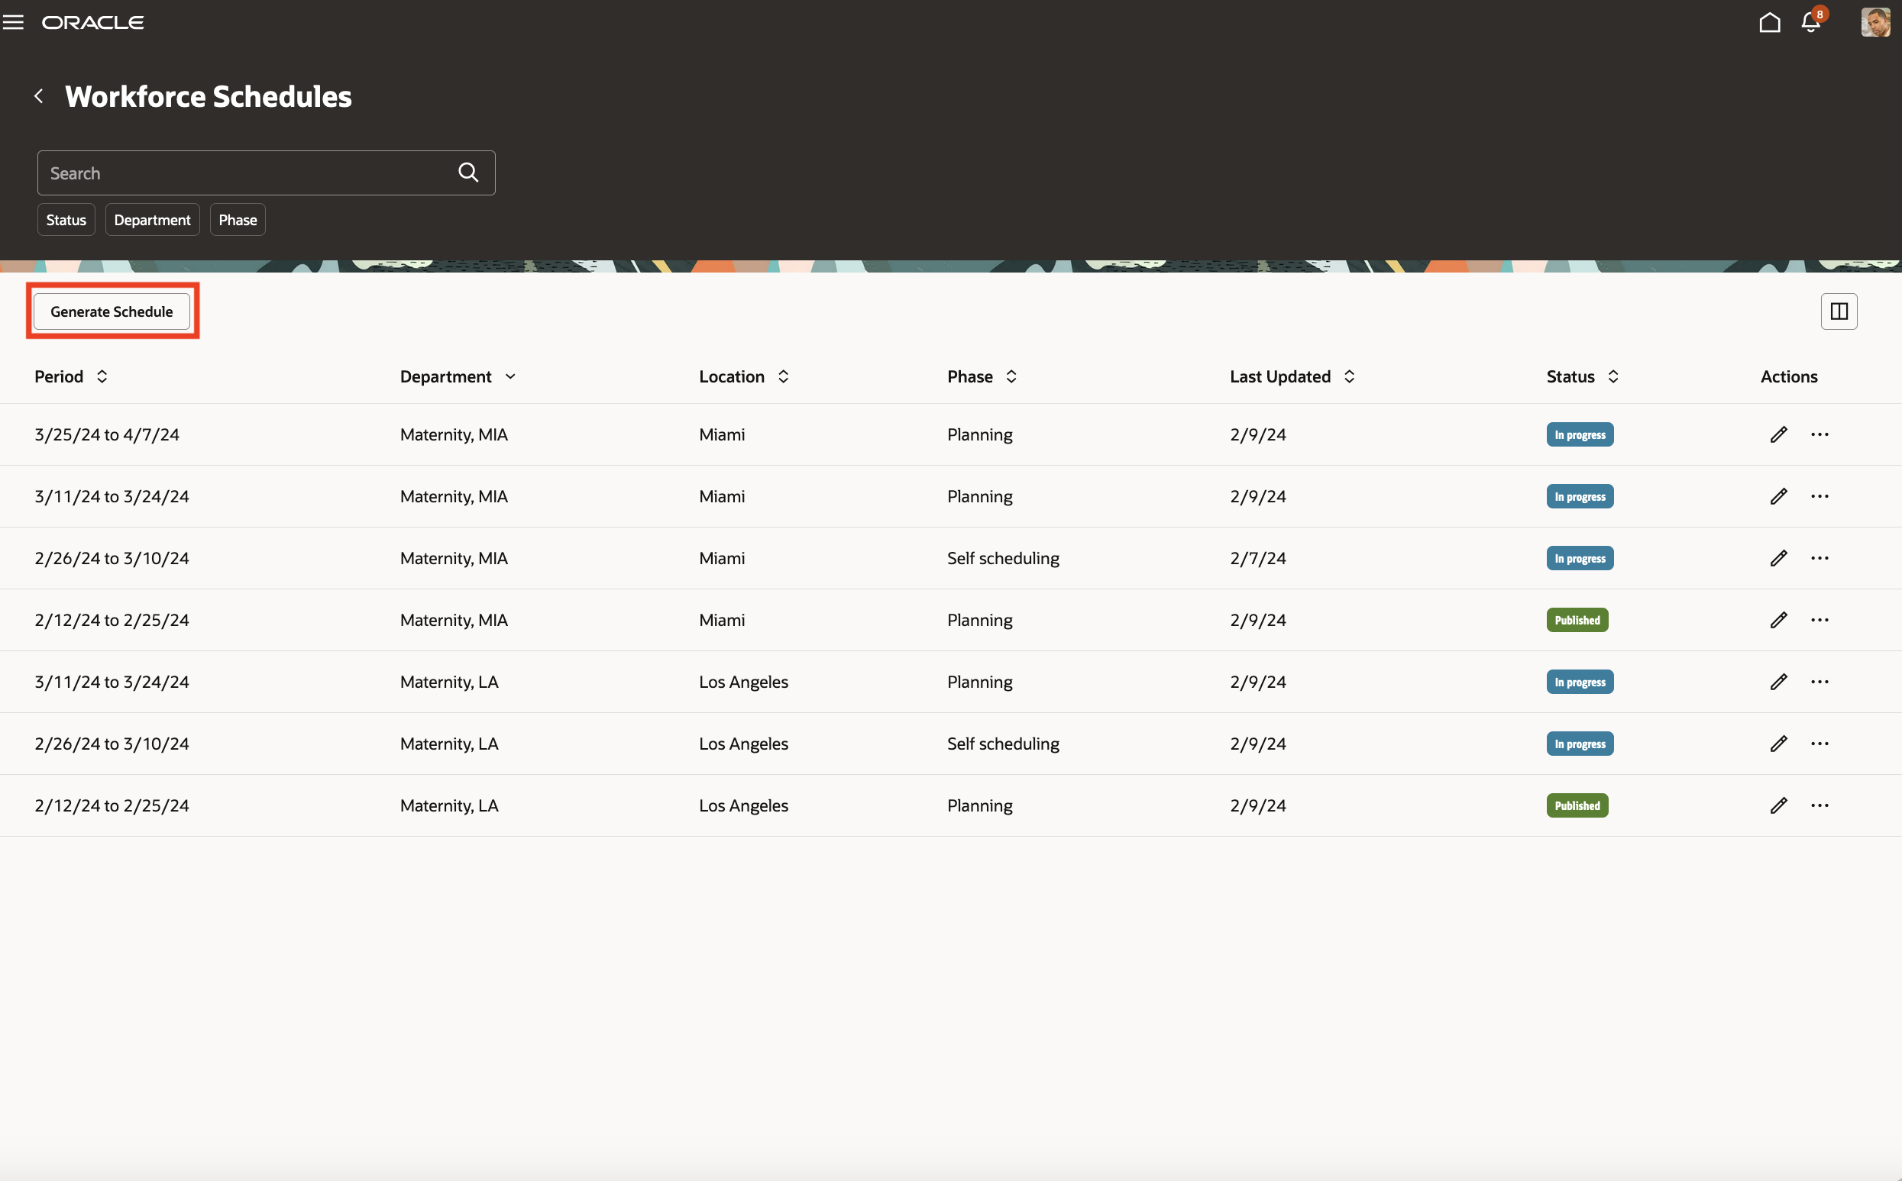Open more actions for the 2/12/24 Maternity, MIA row
This screenshot has height=1181, width=1902.
[1820, 620]
